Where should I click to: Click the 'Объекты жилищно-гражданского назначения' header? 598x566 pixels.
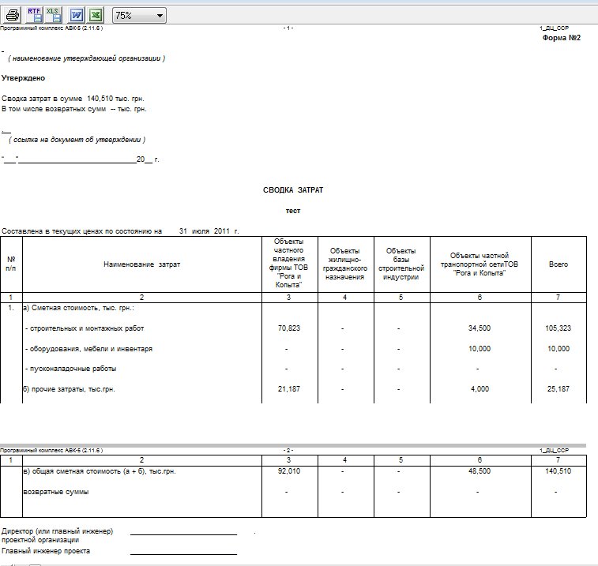[344, 264]
